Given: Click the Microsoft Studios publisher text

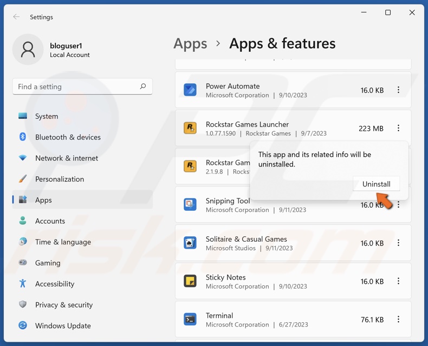Looking at the screenshot, I should point(231,248).
